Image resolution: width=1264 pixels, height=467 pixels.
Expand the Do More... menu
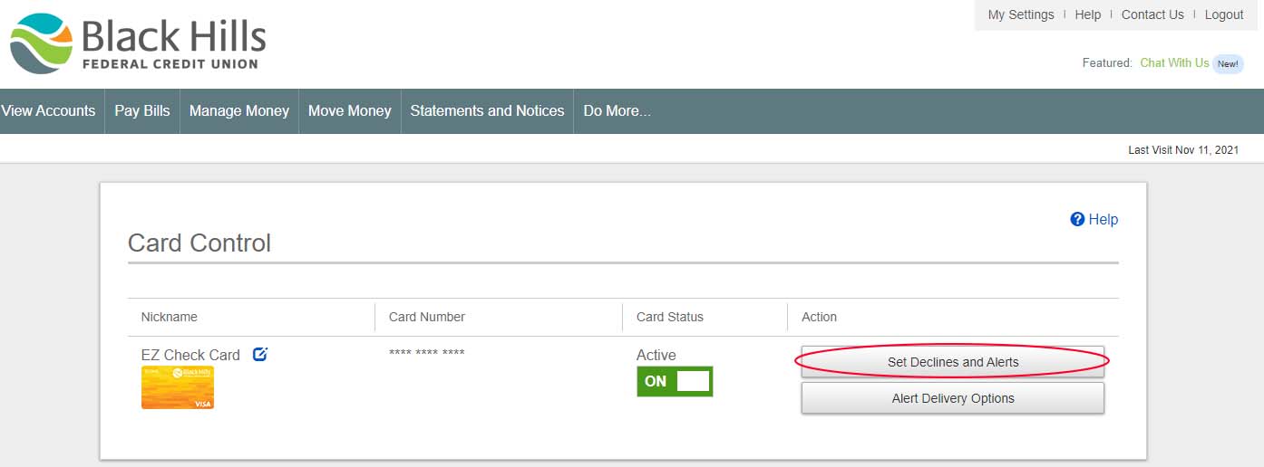pyautogui.click(x=617, y=110)
